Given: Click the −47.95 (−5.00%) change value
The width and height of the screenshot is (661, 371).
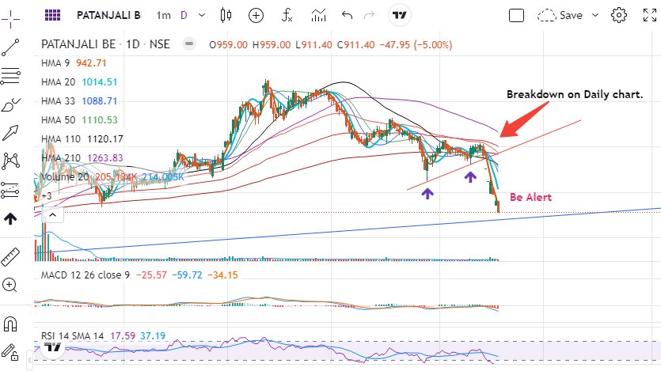Looking at the screenshot, I should pyautogui.click(x=416, y=44).
